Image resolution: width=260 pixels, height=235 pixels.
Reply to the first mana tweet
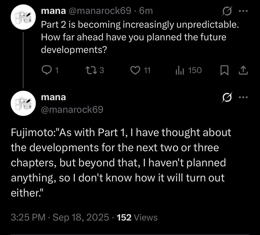tap(46, 70)
